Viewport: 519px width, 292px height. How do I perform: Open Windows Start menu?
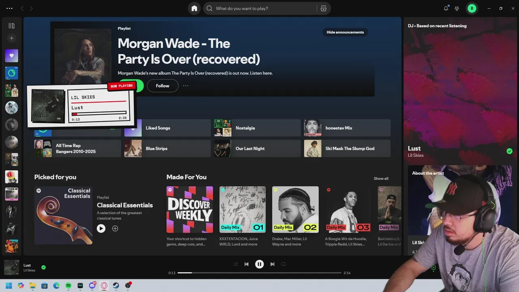pos(9,286)
